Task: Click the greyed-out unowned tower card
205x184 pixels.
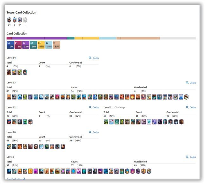Action: click(x=25, y=20)
